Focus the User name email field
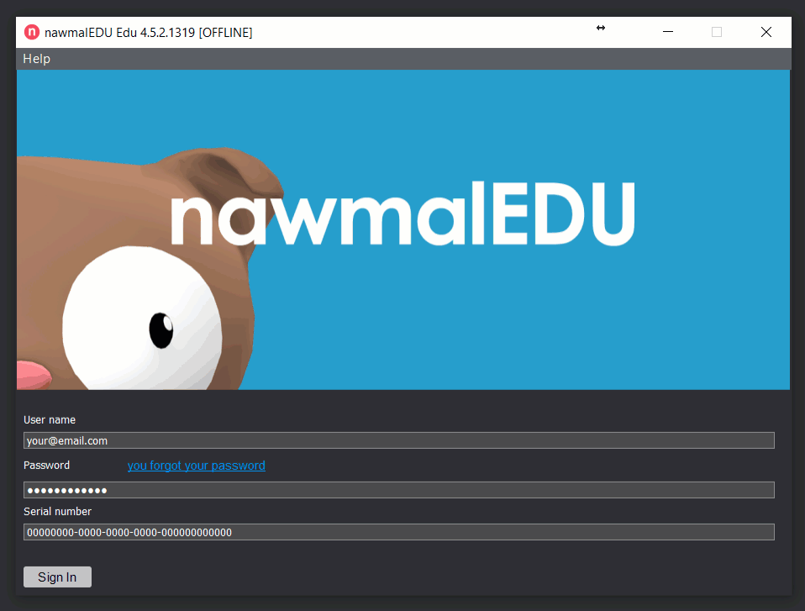The height and width of the screenshot is (611, 805). (x=399, y=440)
